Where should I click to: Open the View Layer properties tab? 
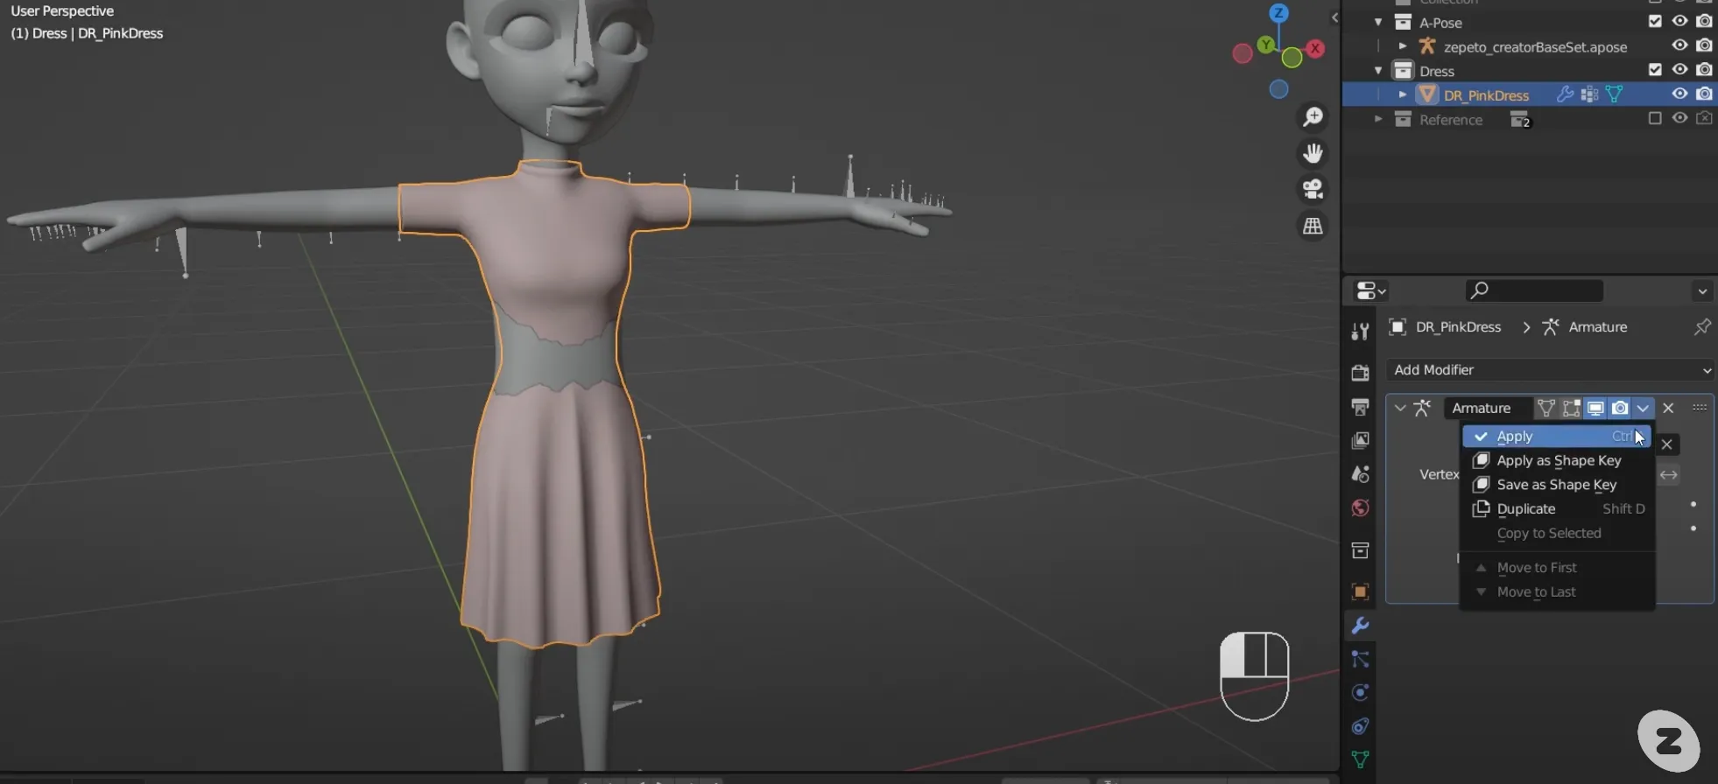point(1360,440)
